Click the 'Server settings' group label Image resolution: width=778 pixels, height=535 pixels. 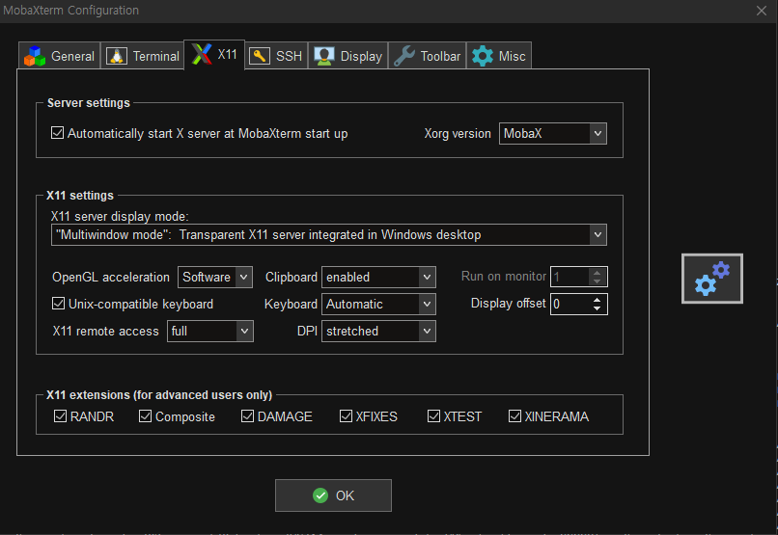click(88, 102)
